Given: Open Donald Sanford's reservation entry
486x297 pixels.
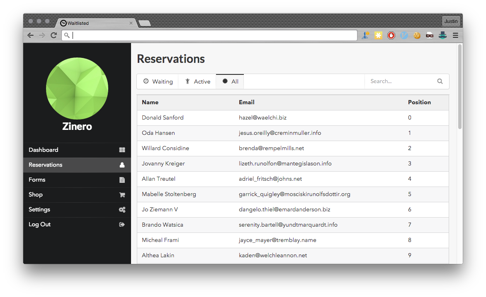Looking at the screenshot, I should [x=163, y=117].
